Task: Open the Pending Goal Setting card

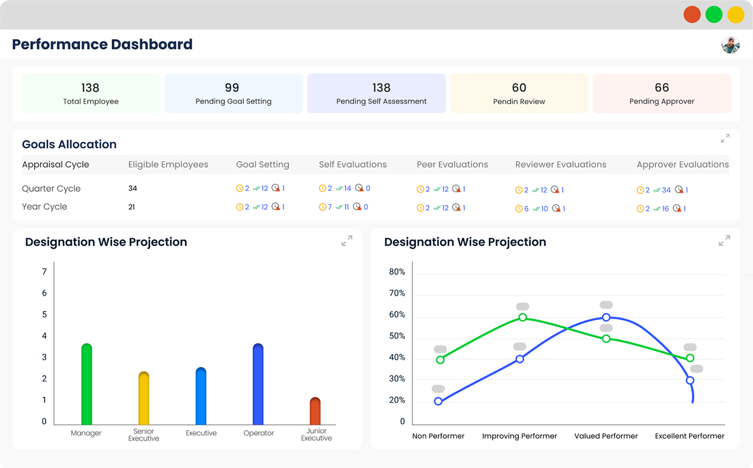Action: coord(234,94)
